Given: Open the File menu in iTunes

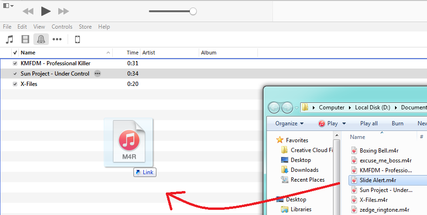Looking at the screenshot, I should 7,27.
